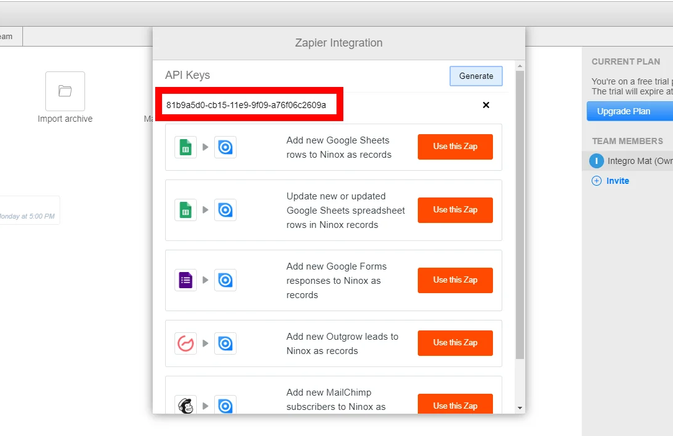Viewport: 673px width, 436px height.
Task: Click Integro Mat avatar icon
Action: click(596, 161)
